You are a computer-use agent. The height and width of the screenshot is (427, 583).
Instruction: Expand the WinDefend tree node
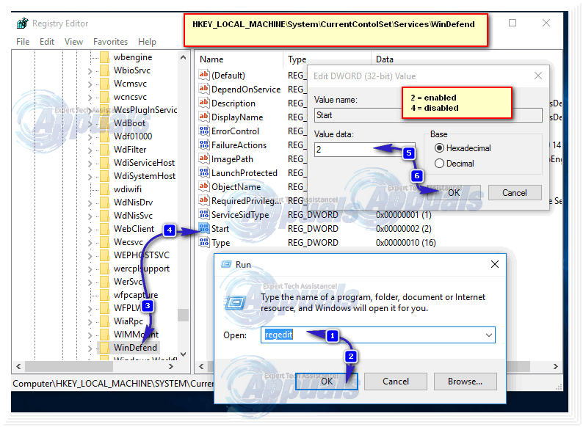click(90, 348)
